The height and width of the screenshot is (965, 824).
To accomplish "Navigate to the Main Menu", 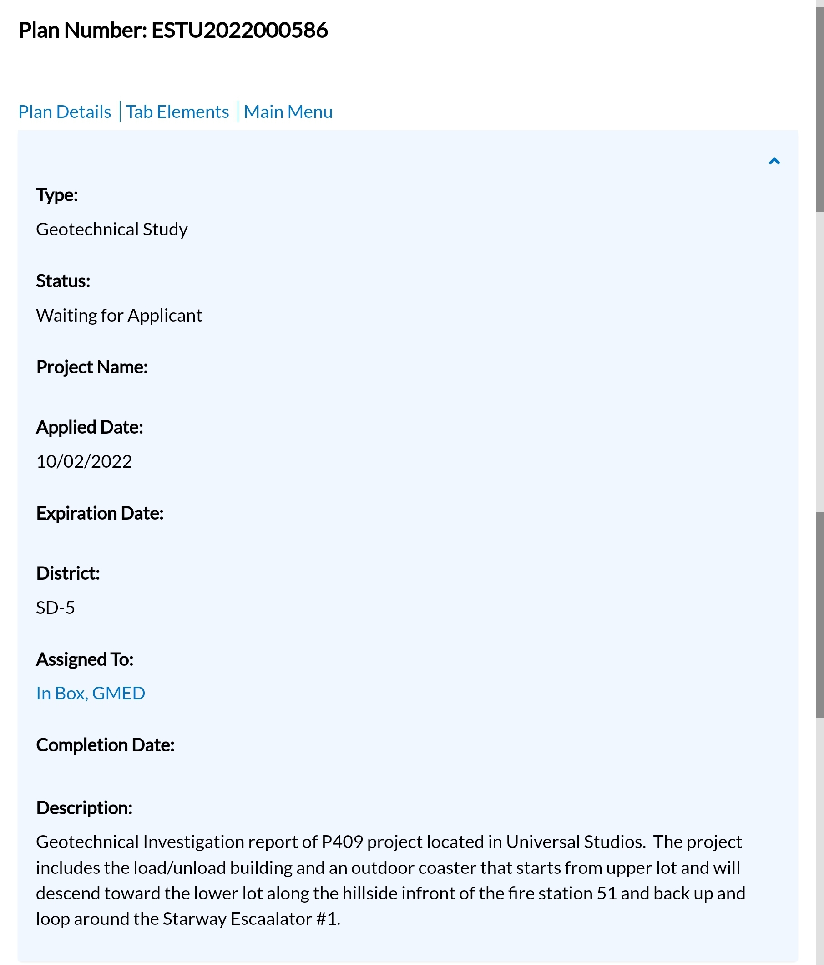I will click(288, 111).
